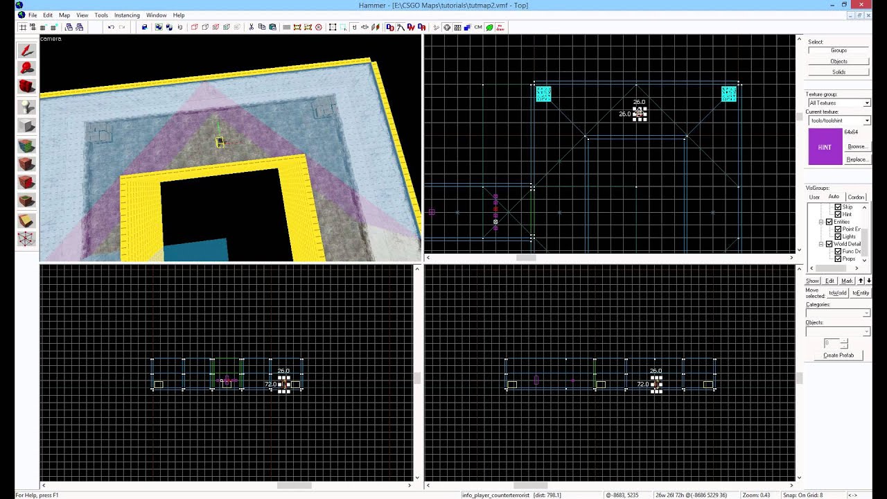
Task: Select the Apply Overlays tool
Action: (x=26, y=201)
